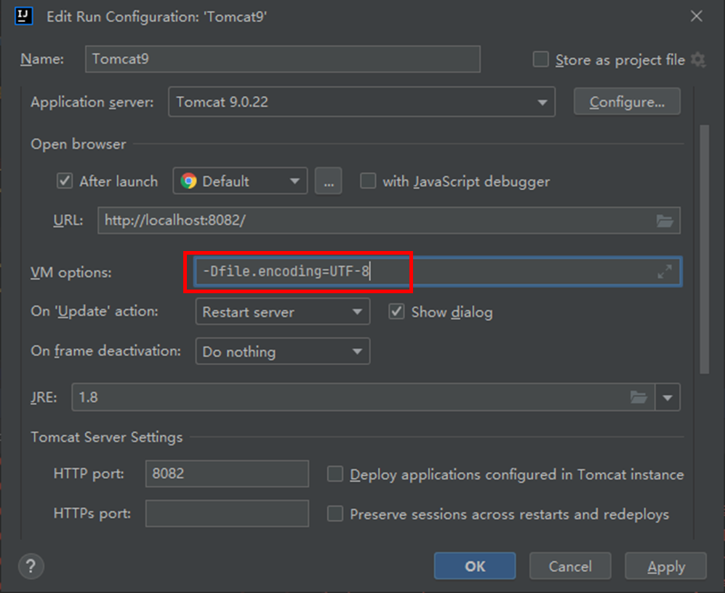The image size is (725, 593).
Task: Click the Configure... button
Action: [627, 102]
